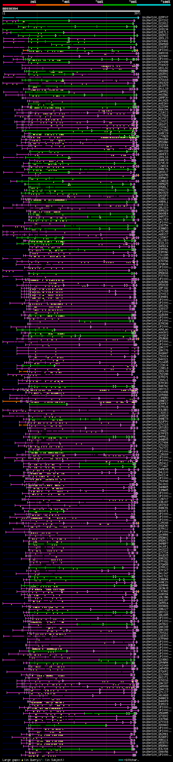173x762 pixels.
Task: Select hit UniRef100_P11898
Action: [155, 258]
